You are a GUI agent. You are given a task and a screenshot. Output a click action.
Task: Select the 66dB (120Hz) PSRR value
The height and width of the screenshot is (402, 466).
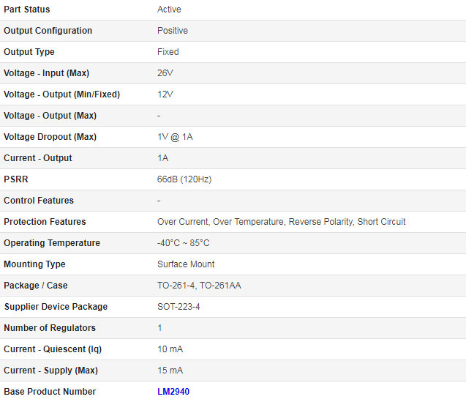(184, 179)
